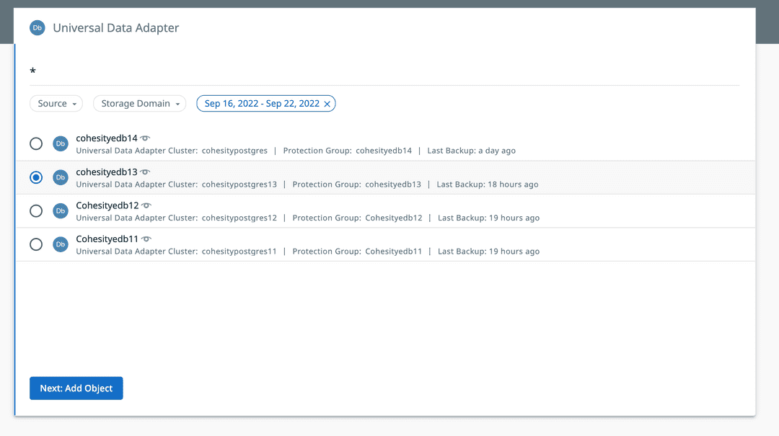Click the Db icon beside Cohesityedb11

(61, 244)
